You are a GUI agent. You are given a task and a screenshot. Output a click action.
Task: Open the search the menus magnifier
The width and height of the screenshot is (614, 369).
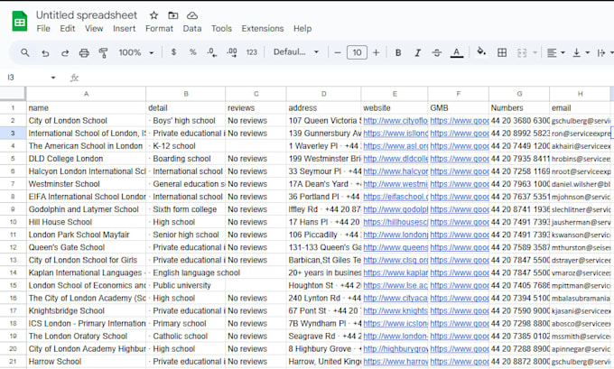[x=24, y=52]
